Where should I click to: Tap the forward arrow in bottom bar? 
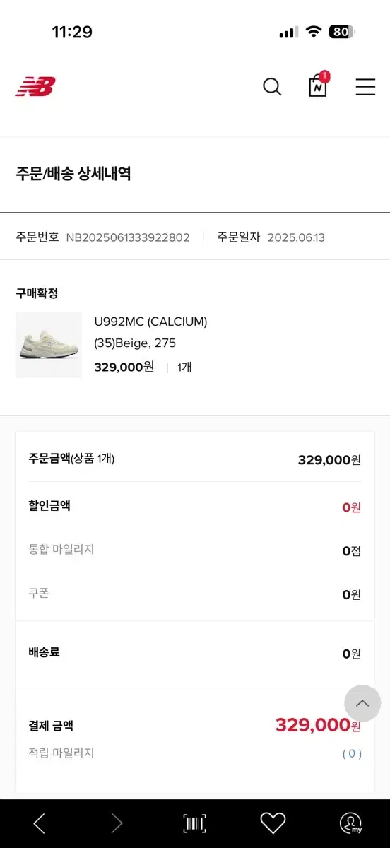(117, 823)
